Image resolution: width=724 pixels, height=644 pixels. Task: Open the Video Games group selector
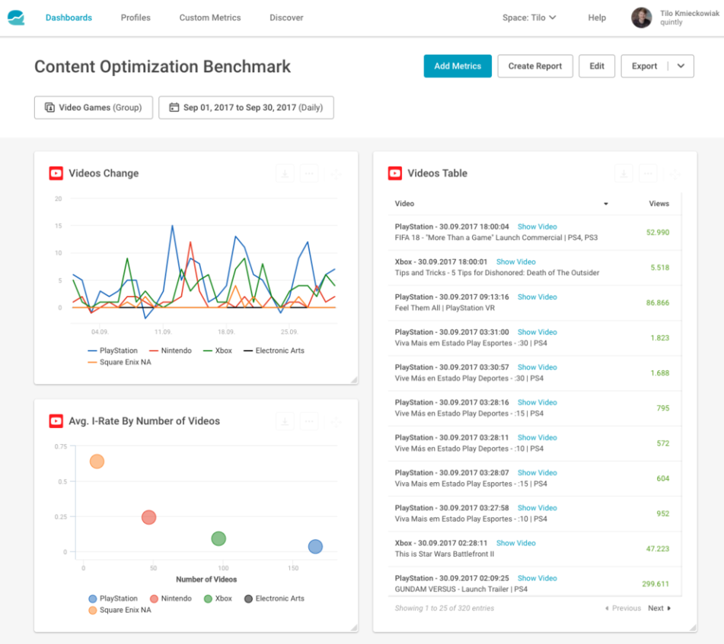(94, 107)
